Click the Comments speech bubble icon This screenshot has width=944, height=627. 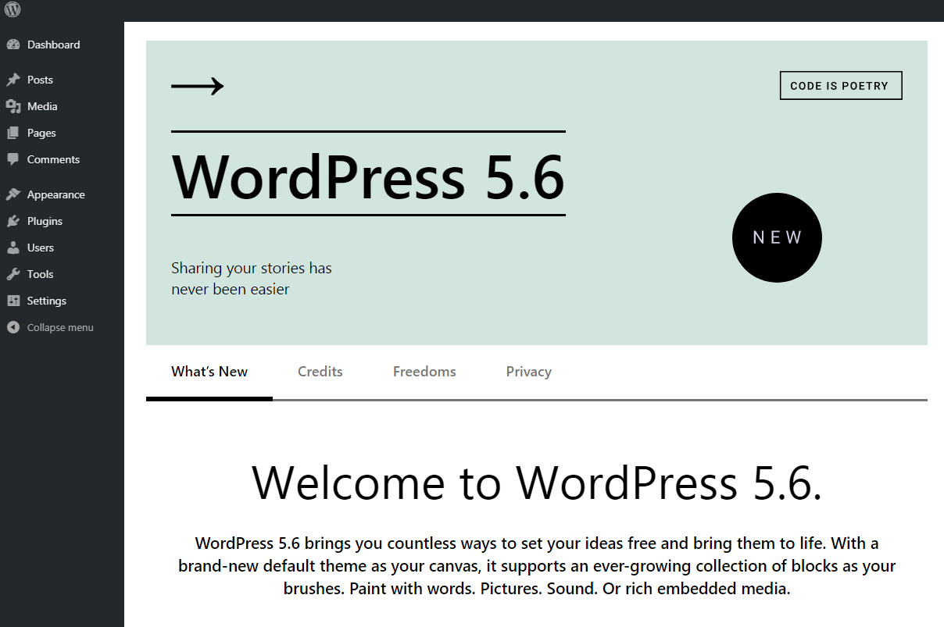click(x=13, y=159)
